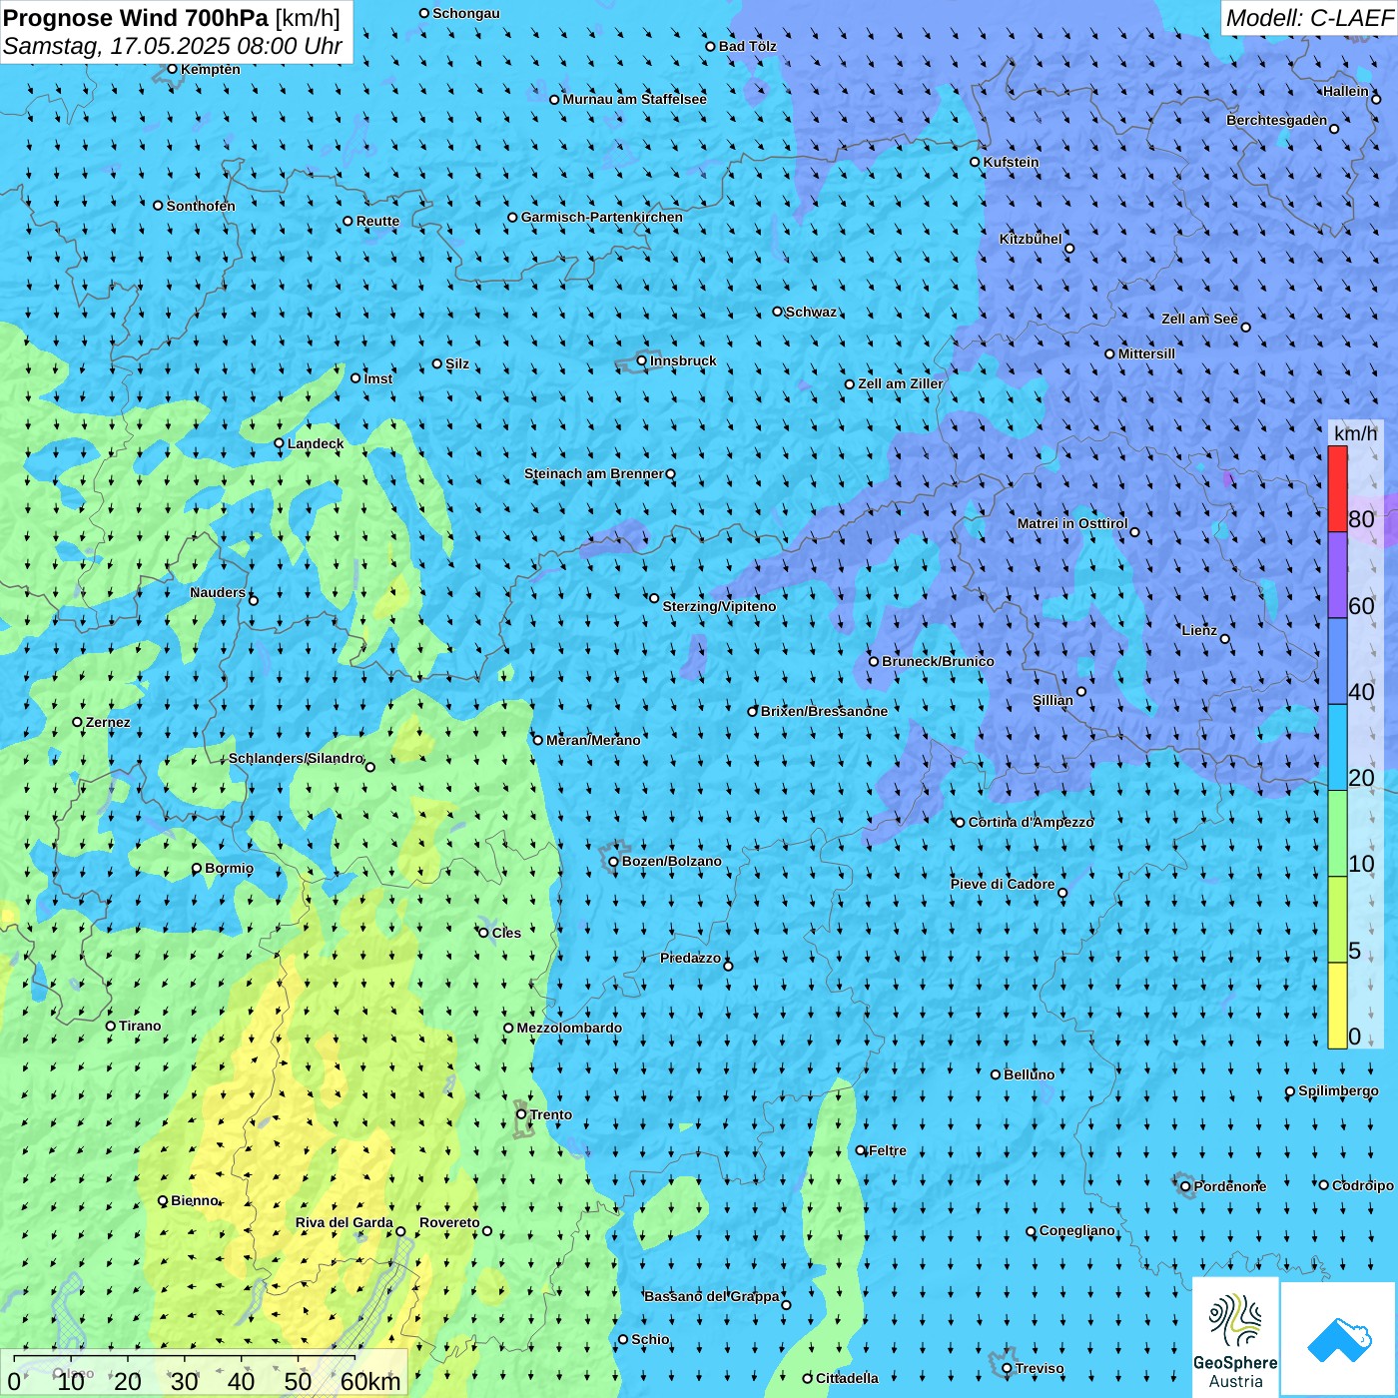The width and height of the screenshot is (1398, 1398).
Task: Click the 'Murnau am Staffelsee' label
Action: [634, 99]
